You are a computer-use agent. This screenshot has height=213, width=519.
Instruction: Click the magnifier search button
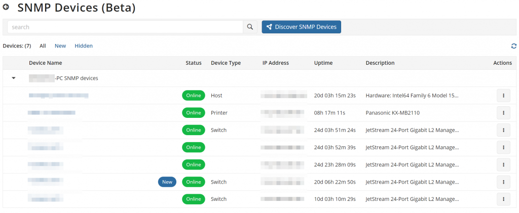[250, 27]
